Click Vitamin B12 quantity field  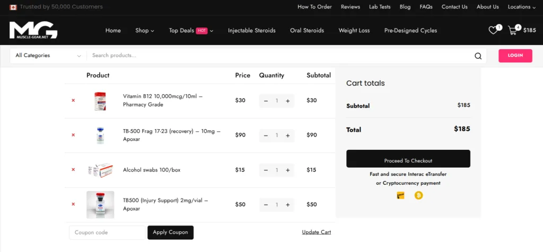277,101
